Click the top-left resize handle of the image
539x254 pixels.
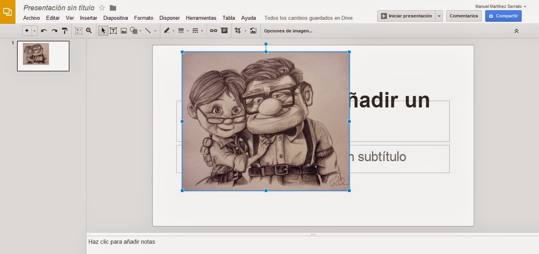182,52
